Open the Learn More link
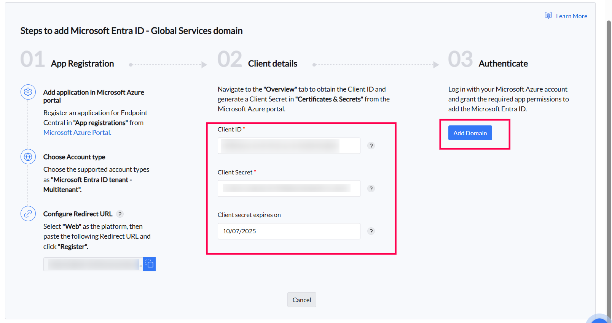The height and width of the screenshot is (323, 612). pyautogui.click(x=571, y=16)
